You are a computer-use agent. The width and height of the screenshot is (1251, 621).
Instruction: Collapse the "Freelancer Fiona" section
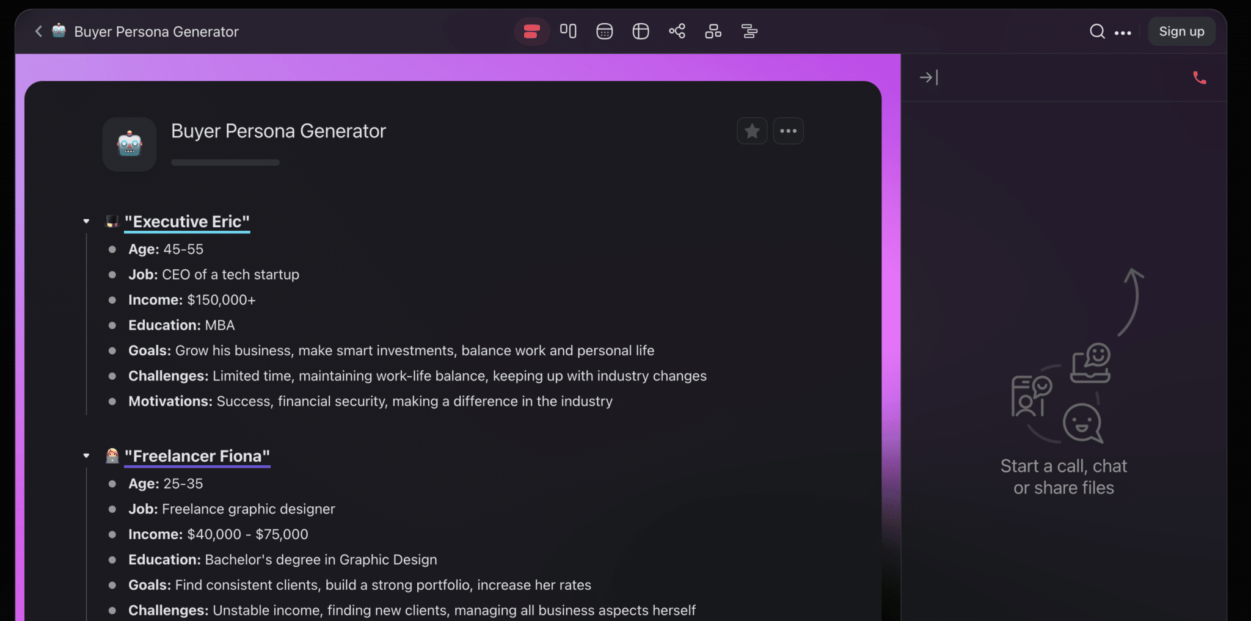coord(86,456)
